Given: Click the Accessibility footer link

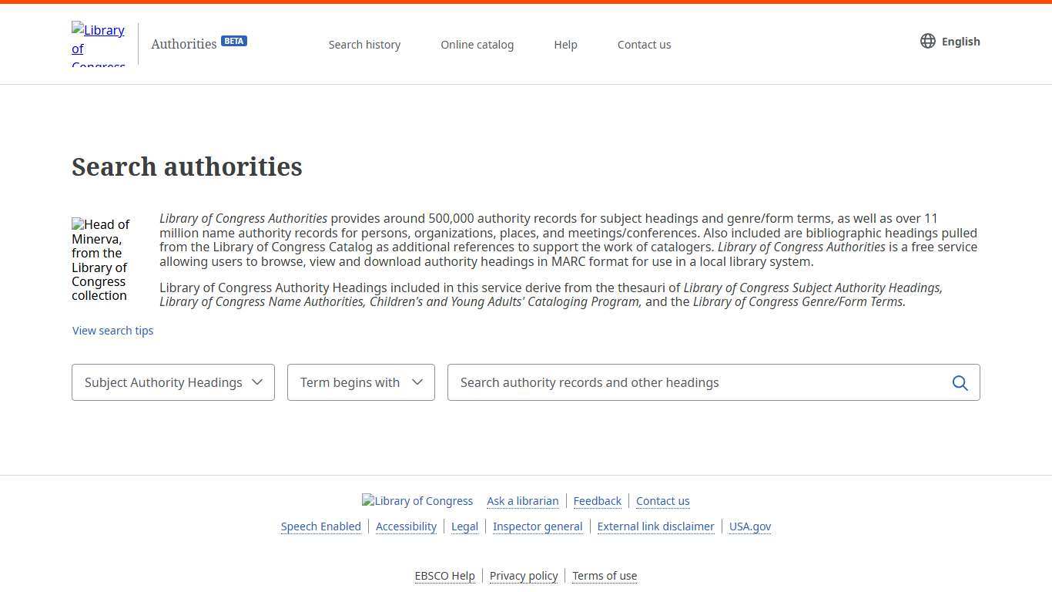Looking at the screenshot, I should pyautogui.click(x=406, y=526).
